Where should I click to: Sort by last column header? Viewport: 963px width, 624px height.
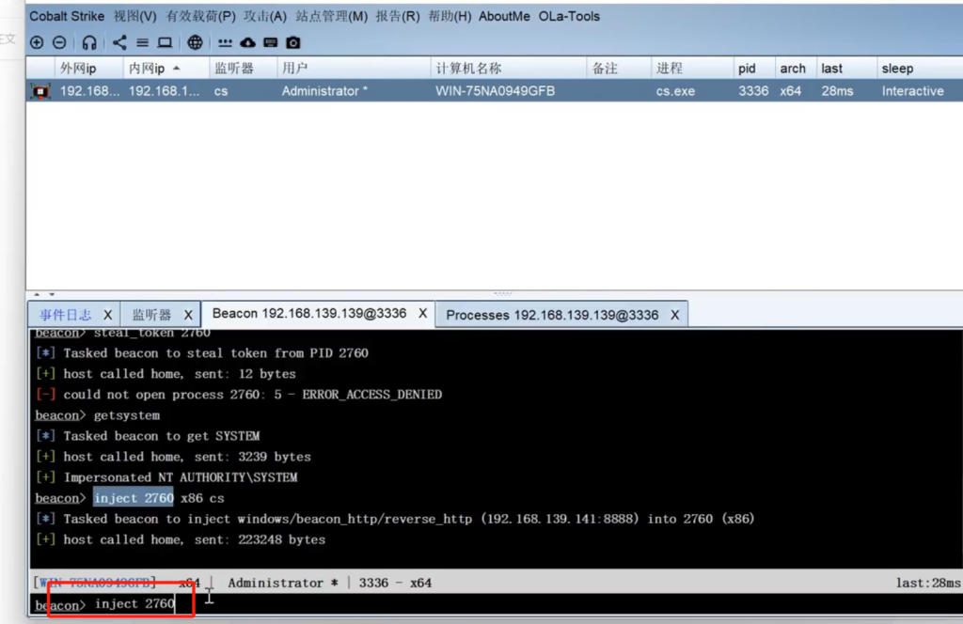click(846, 68)
